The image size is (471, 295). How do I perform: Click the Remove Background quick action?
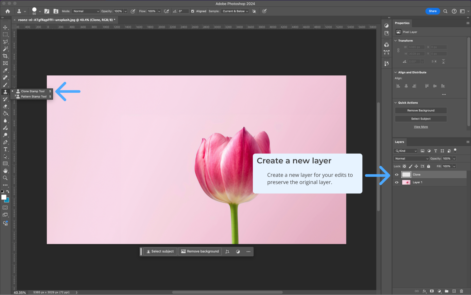click(x=421, y=111)
